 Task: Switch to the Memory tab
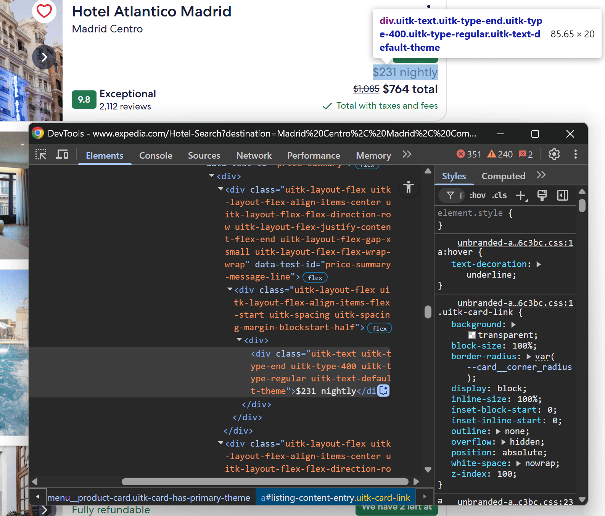click(373, 155)
